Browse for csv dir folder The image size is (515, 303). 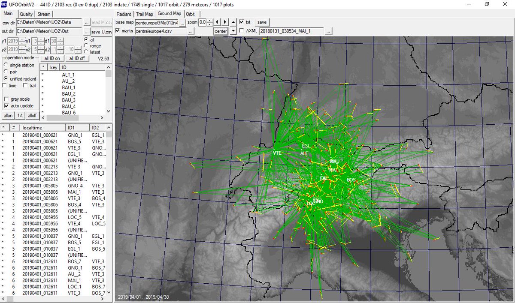pyautogui.click(x=86, y=23)
